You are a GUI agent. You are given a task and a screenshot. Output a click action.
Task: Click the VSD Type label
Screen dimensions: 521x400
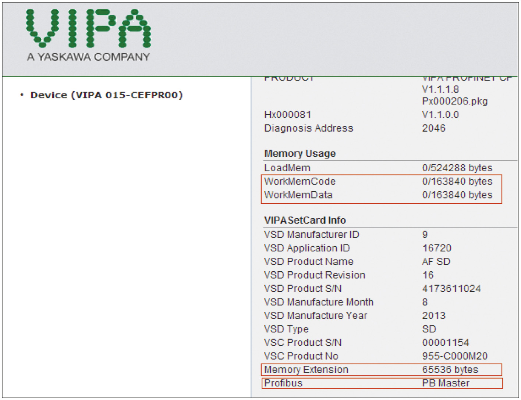[286, 329]
